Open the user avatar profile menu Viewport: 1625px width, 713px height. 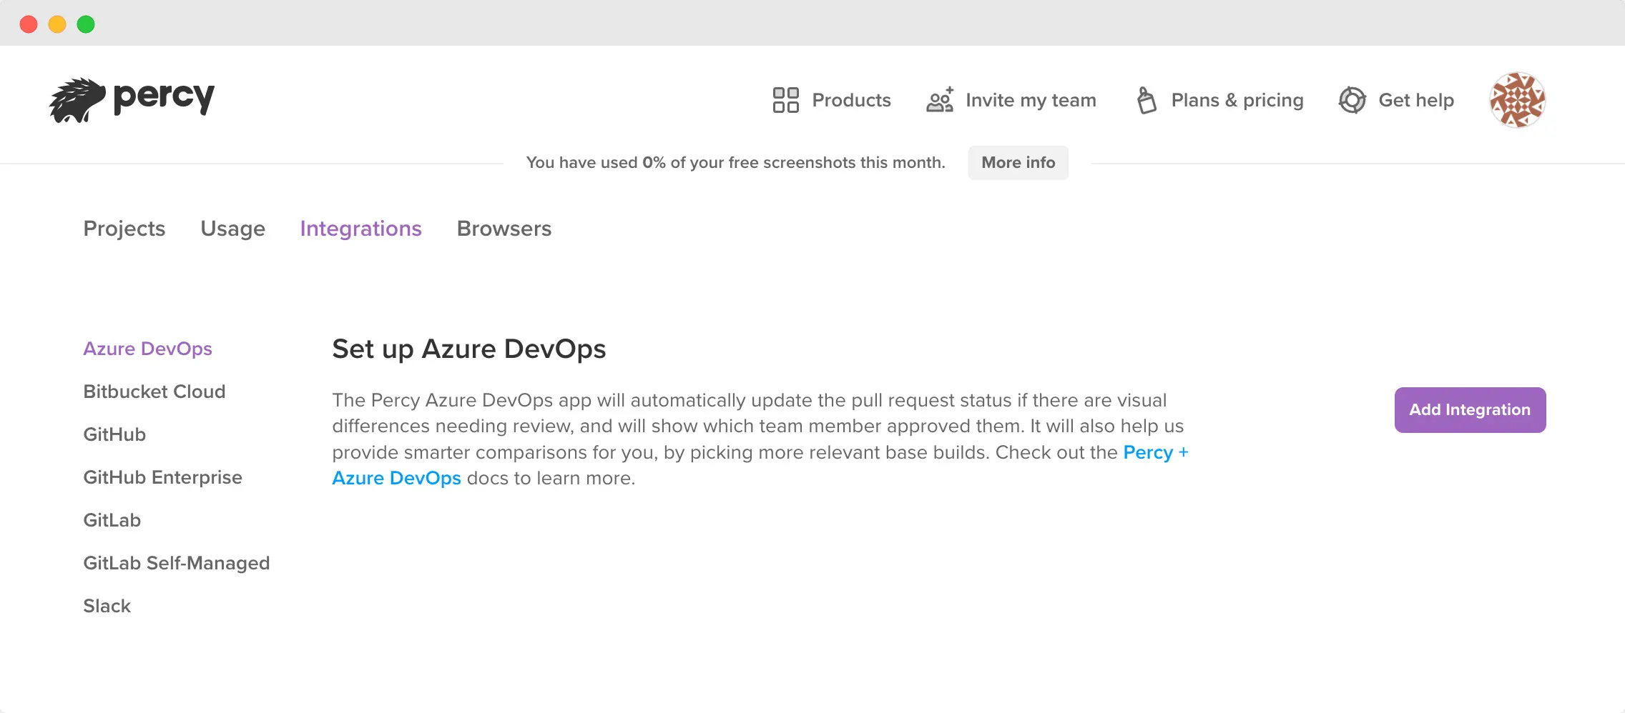[1517, 100]
